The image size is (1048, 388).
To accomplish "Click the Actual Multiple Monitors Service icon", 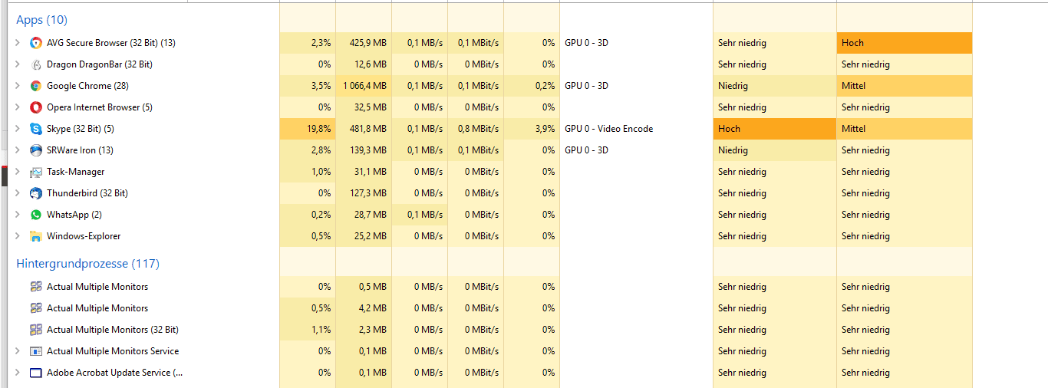I will (x=35, y=351).
